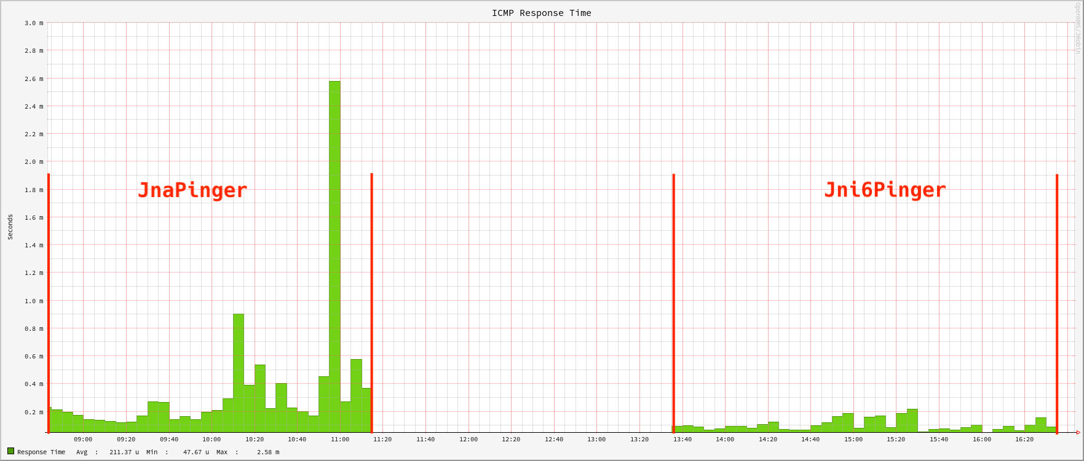Image resolution: width=1084 pixels, height=461 pixels.
Task: Select the ICMP Response Time chart title
Action: coord(541,13)
